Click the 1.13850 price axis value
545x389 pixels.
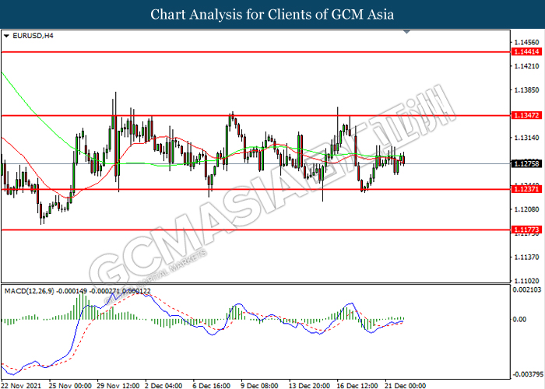(x=526, y=90)
